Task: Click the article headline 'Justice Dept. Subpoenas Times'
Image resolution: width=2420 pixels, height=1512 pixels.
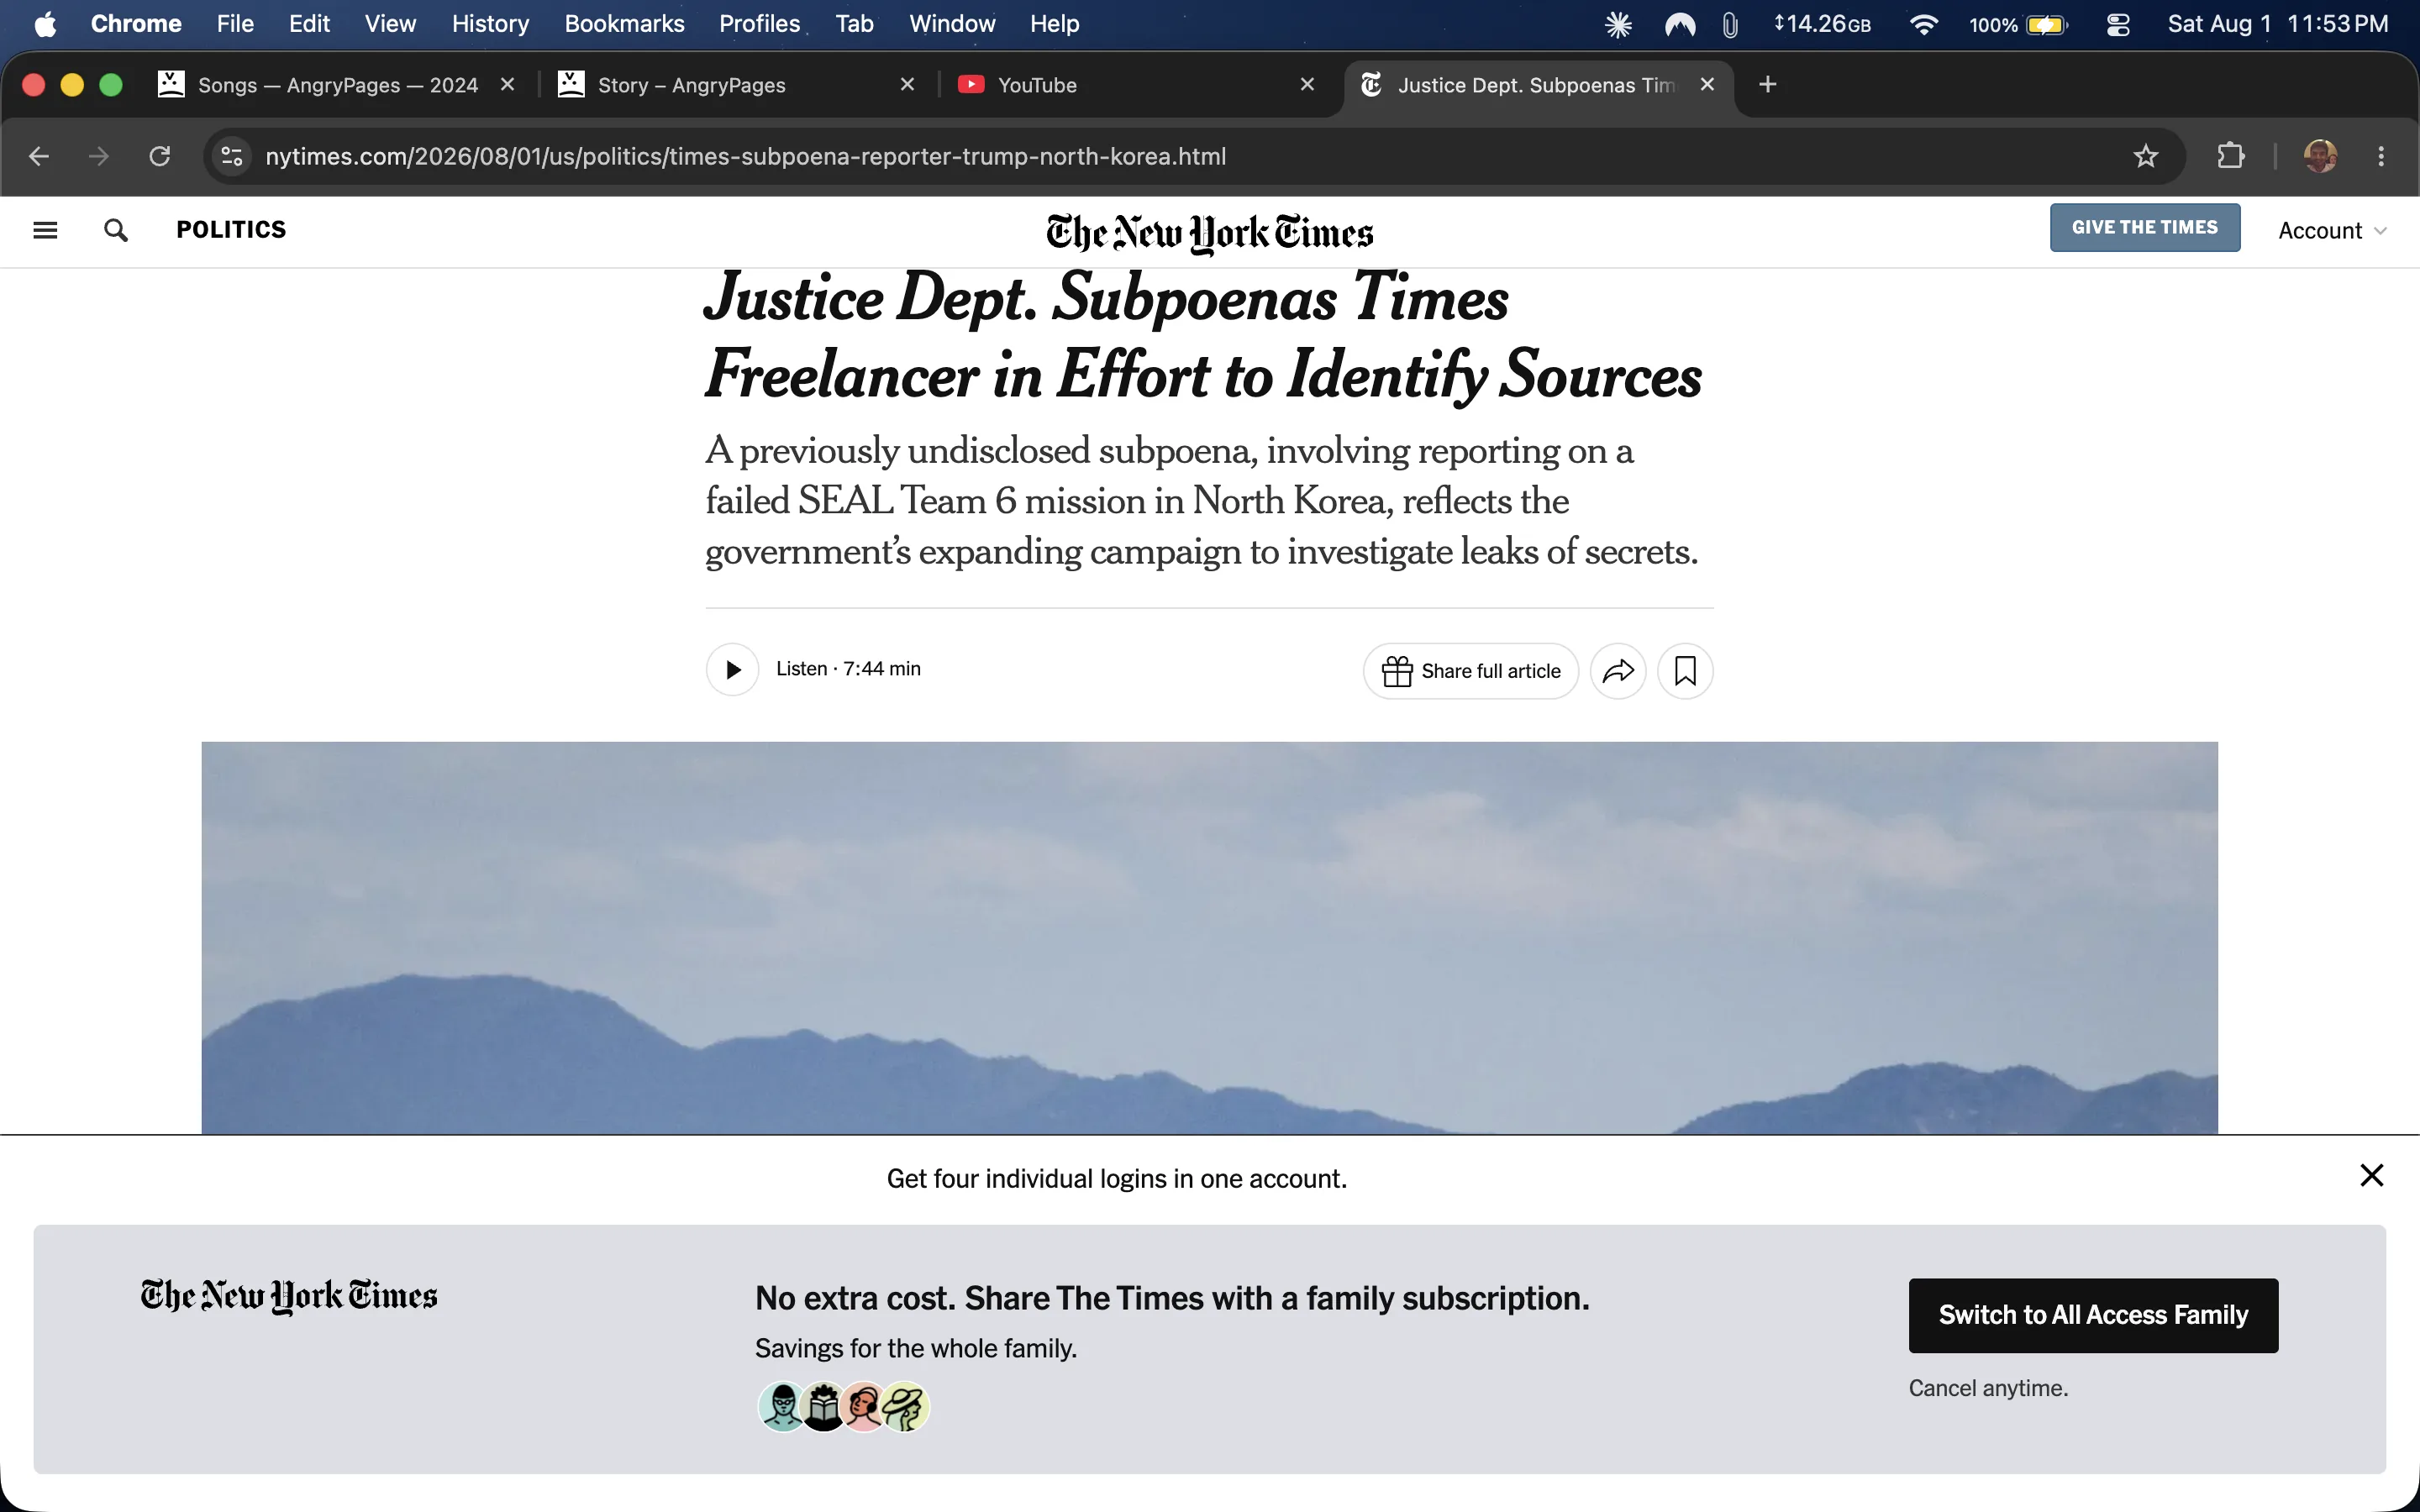Action: coord(1106,298)
